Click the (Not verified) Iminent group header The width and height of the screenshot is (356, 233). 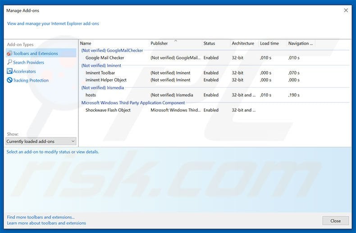click(101, 65)
